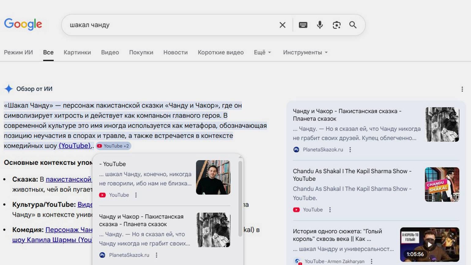Play the 1:05:56 video thumbnail

429,244
